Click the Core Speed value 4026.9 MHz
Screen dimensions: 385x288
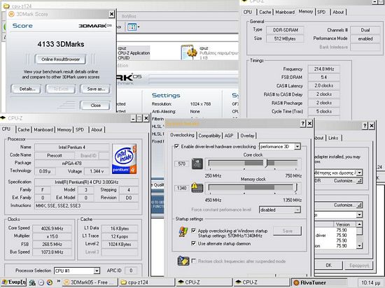point(52,229)
